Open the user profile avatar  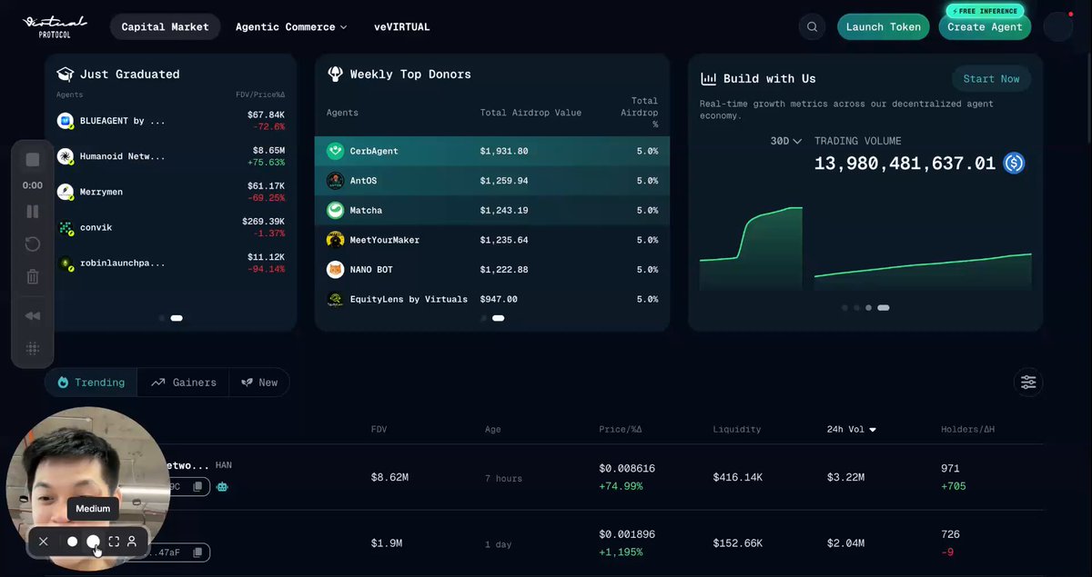click(1058, 27)
